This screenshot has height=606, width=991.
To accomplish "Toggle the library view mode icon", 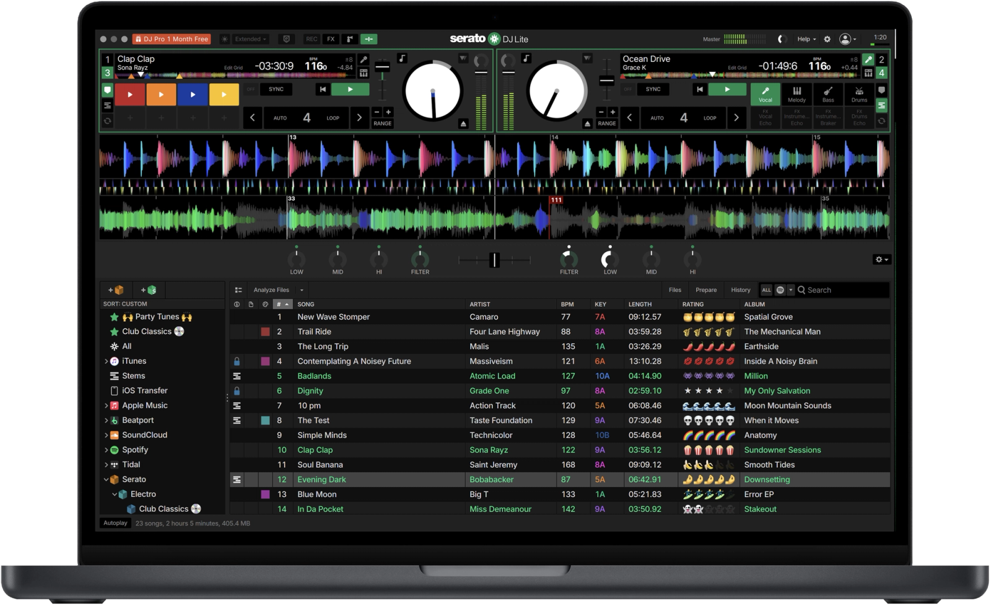I will click(x=238, y=290).
